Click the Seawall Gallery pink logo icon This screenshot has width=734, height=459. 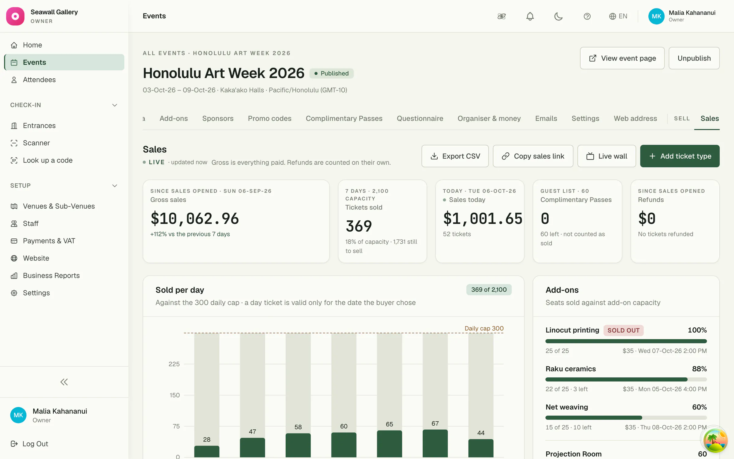pyautogui.click(x=15, y=16)
